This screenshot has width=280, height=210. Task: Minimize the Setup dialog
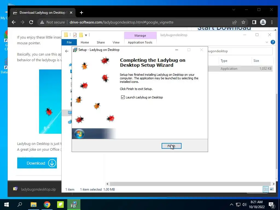pos(177,50)
